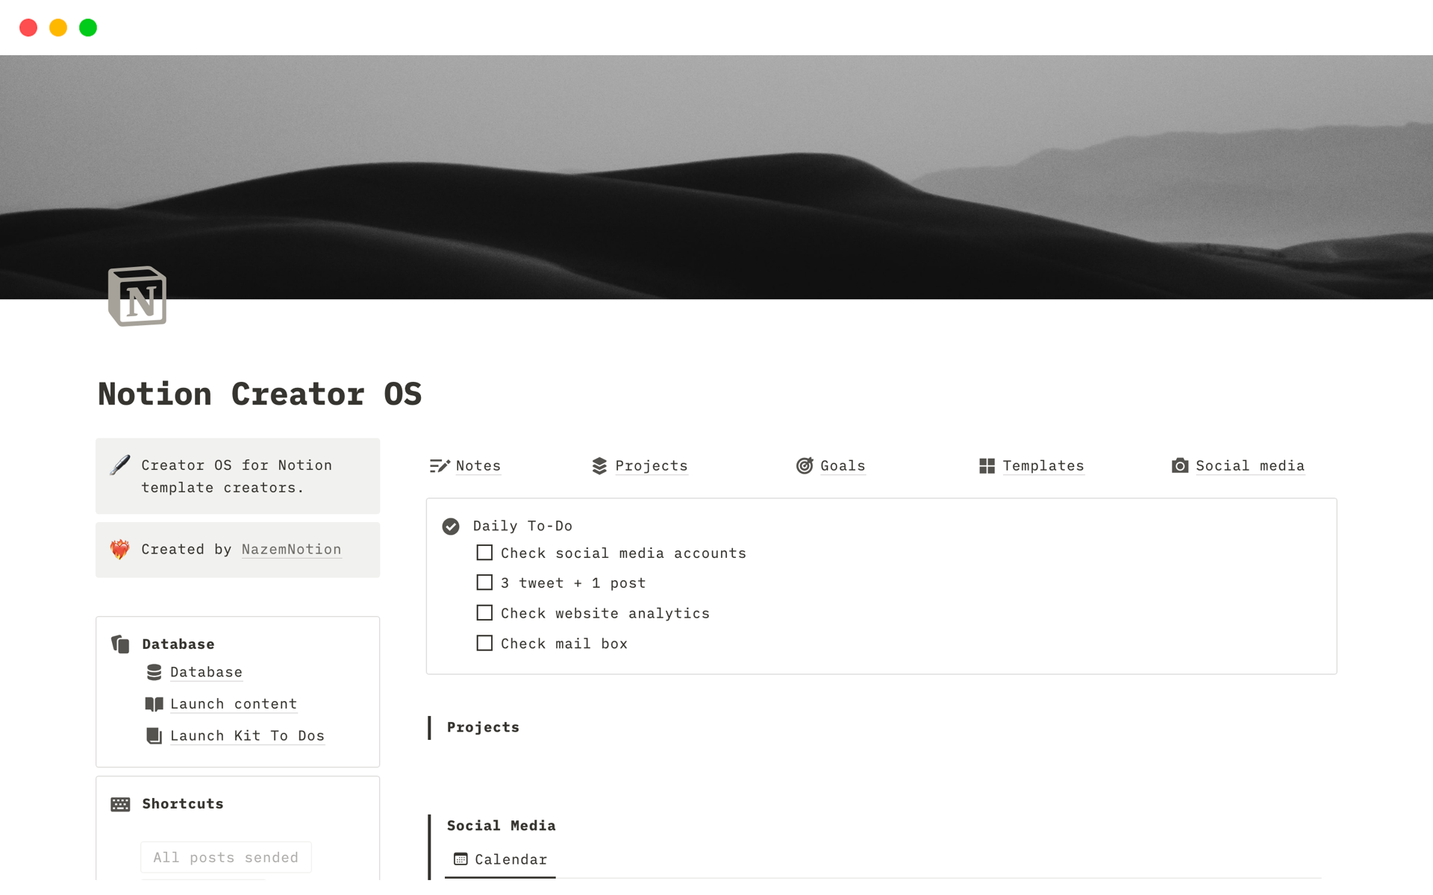The image size is (1433, 895).
Task: Select the Calendar tab under Social Media
Action: [x=505, y=859]
